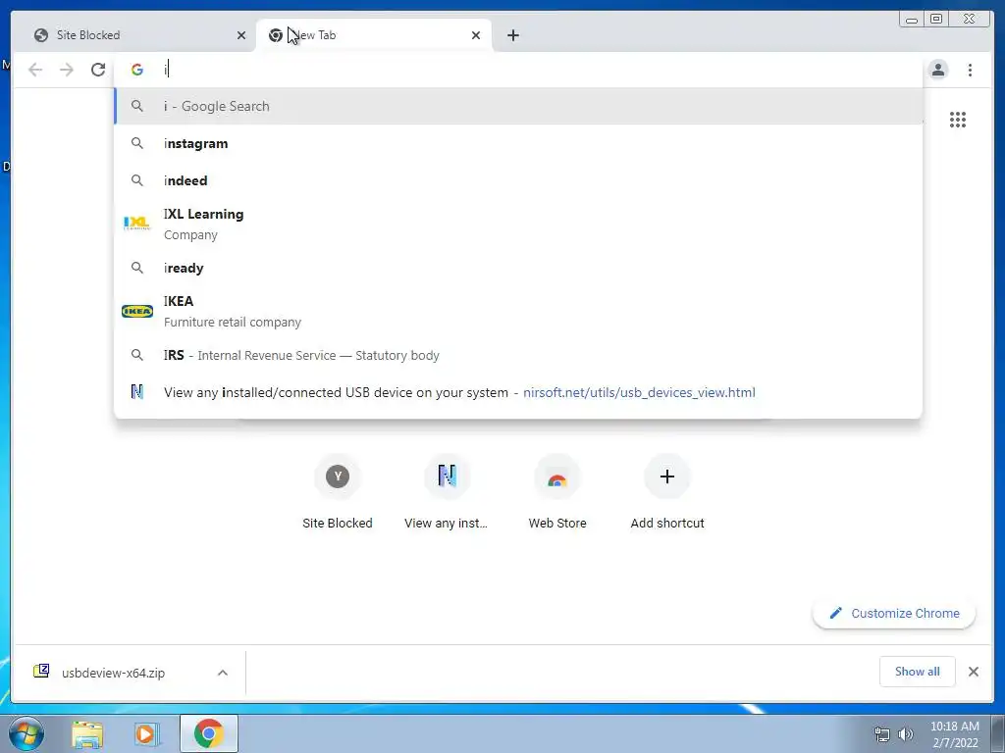This screenshot has height=753, width=1005.
Task: Choose the IRS Internal Revenue Service suggestion
Action: point(518,355)
